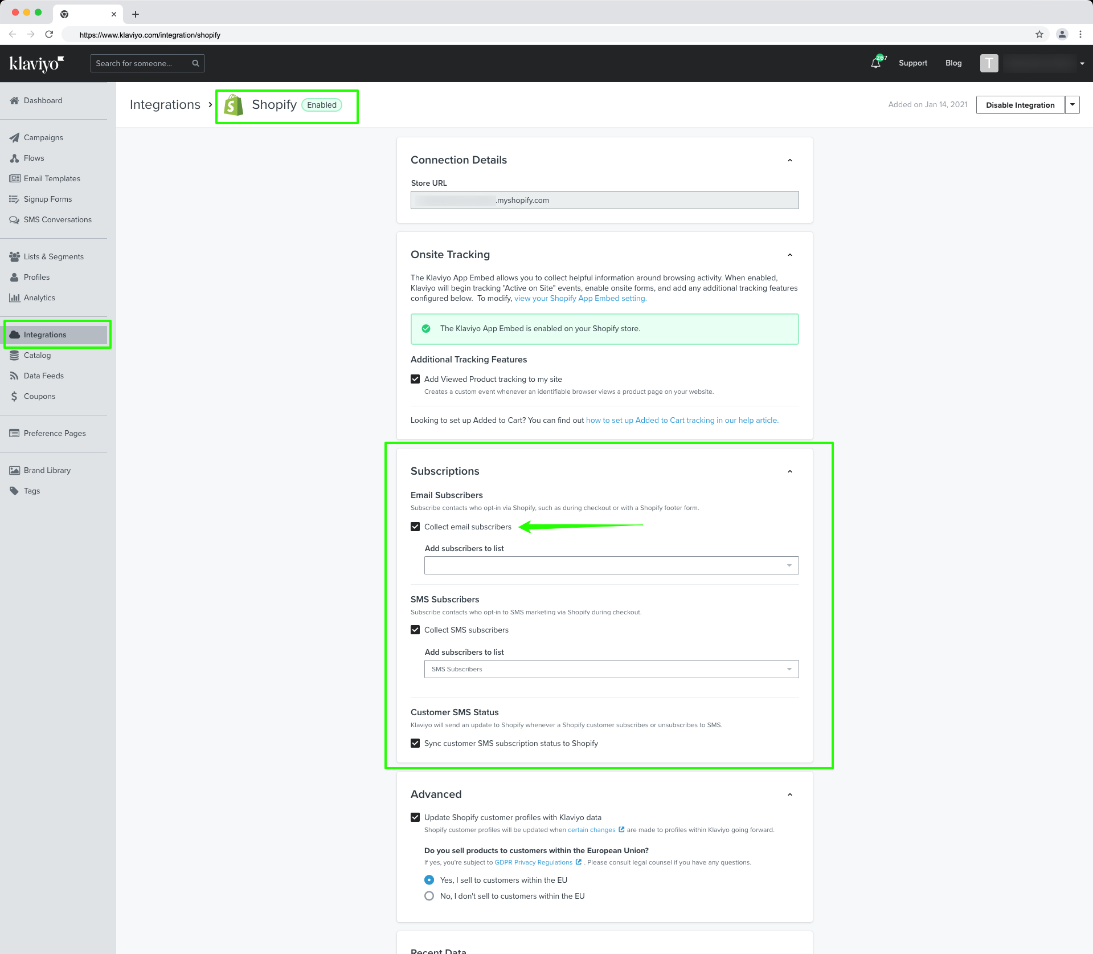Open Lists & Segments in the sidebar
The height and width of the screenshot is (954, 1093).
click(54, 256)
